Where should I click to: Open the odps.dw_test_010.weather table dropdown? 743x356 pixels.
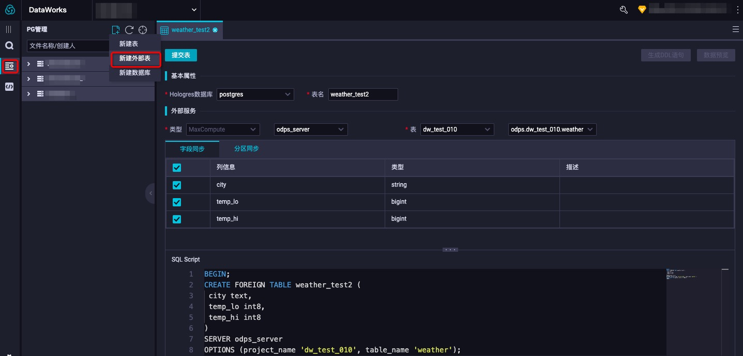point(553,130)
